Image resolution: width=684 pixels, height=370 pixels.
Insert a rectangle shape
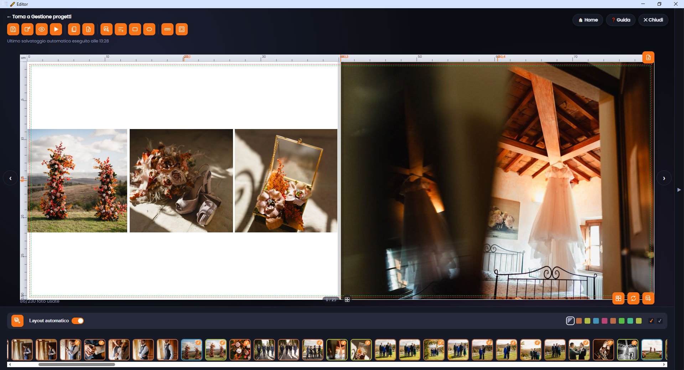click(135, 29)
